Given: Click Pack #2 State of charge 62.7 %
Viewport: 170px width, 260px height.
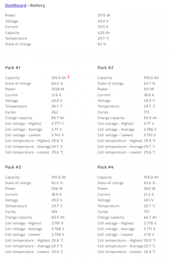Looking at the screenshot, I should pos(150,84).
